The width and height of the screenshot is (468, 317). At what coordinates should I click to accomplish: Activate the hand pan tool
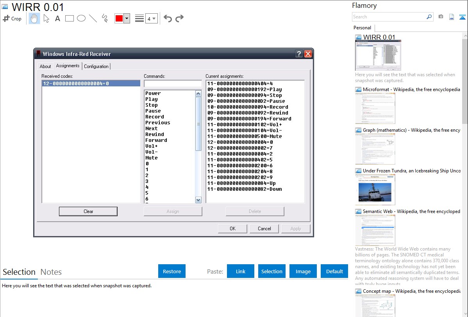[x=34, y=18]
